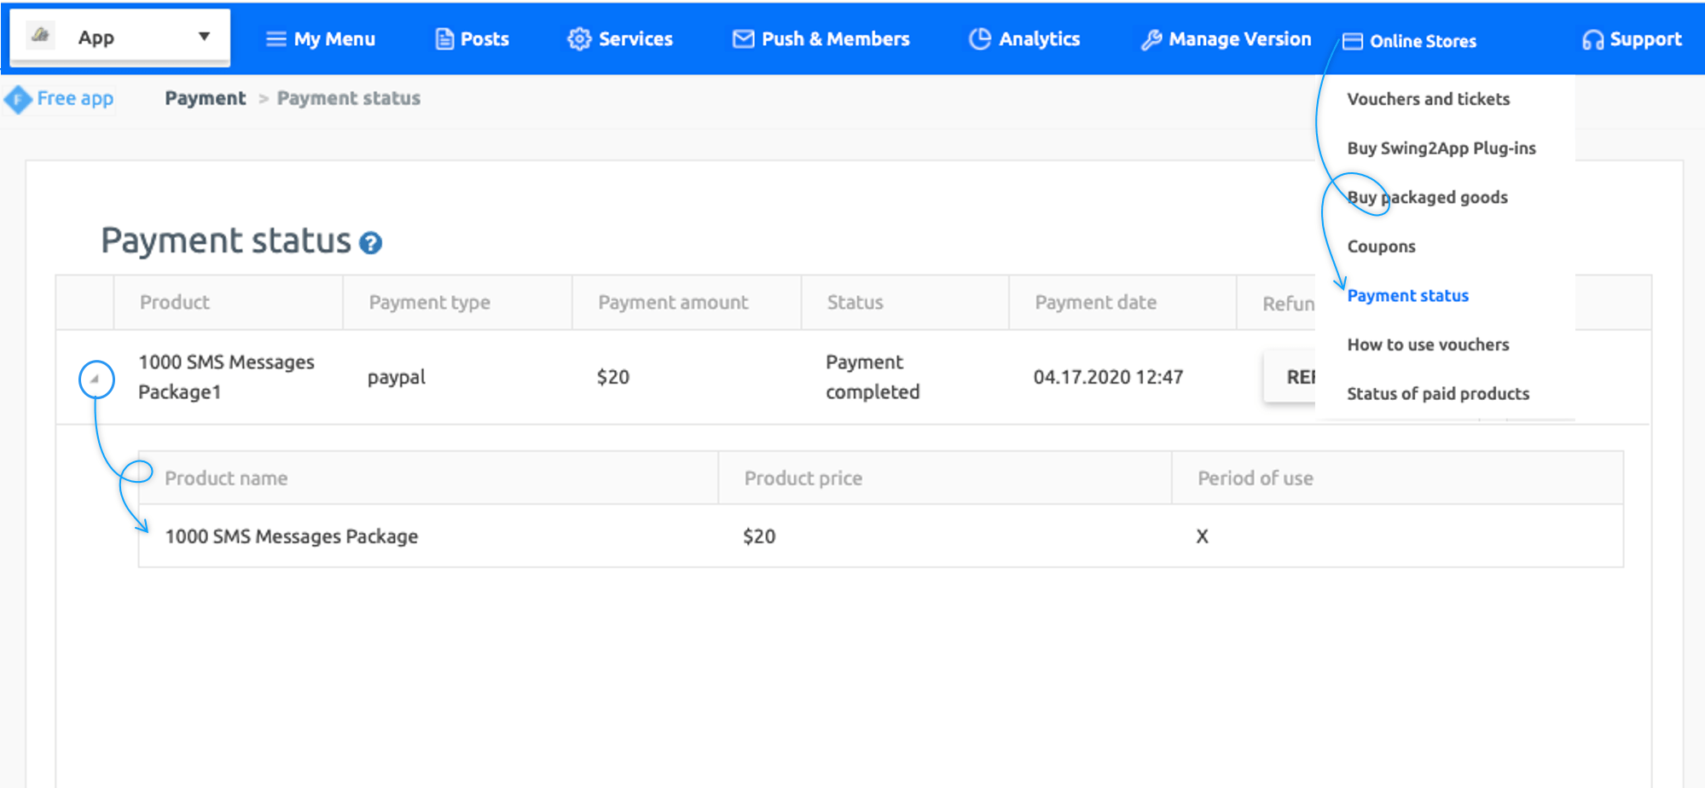1705x788 pixels.
Task: Click the Free app diamond badge icon
Action: pyautogui.click(x=18, y=100)
